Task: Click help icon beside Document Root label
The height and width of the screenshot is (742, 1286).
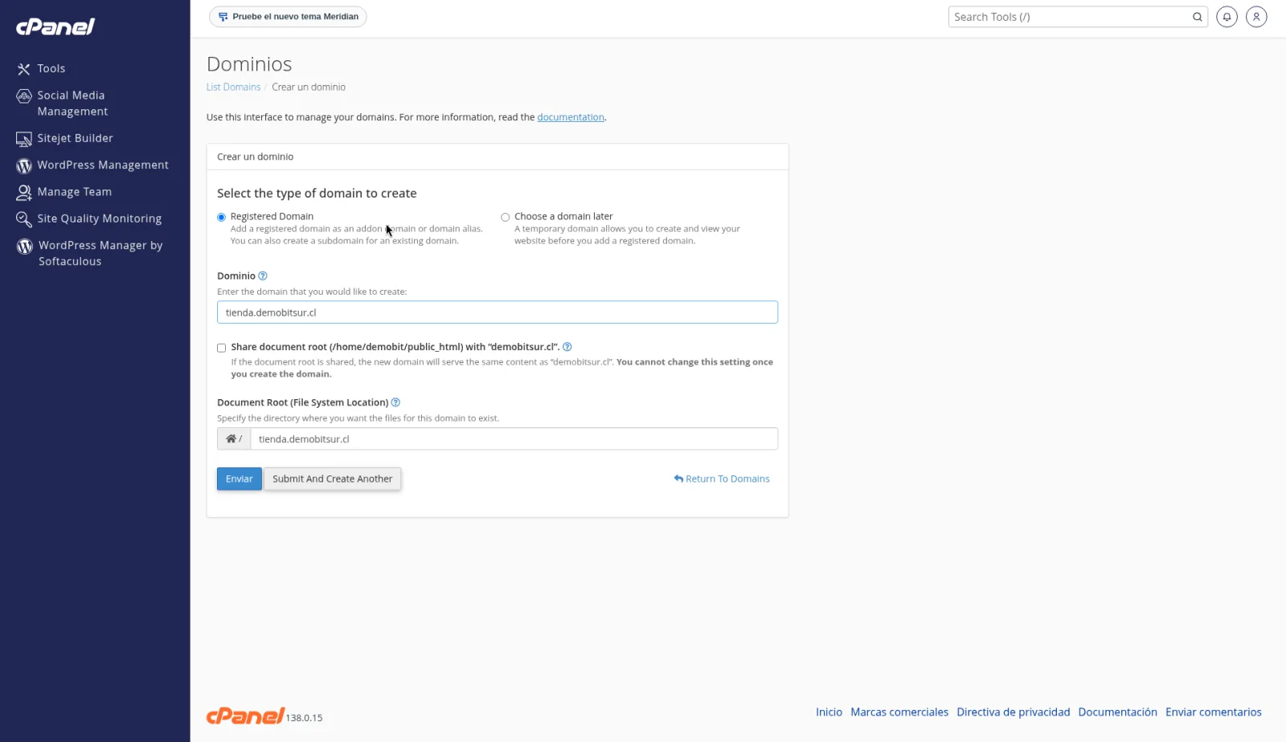Action: [395, 402]
